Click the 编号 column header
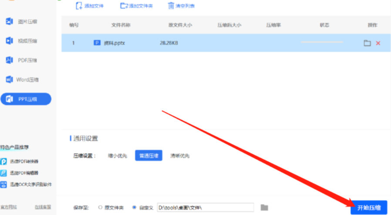The image size is (391, 215). (x=74, y=25)
